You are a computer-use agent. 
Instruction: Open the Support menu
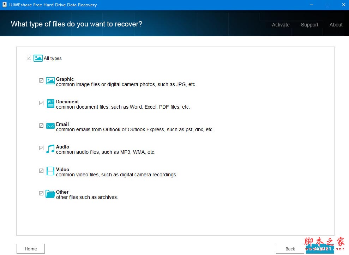[309, 25]
